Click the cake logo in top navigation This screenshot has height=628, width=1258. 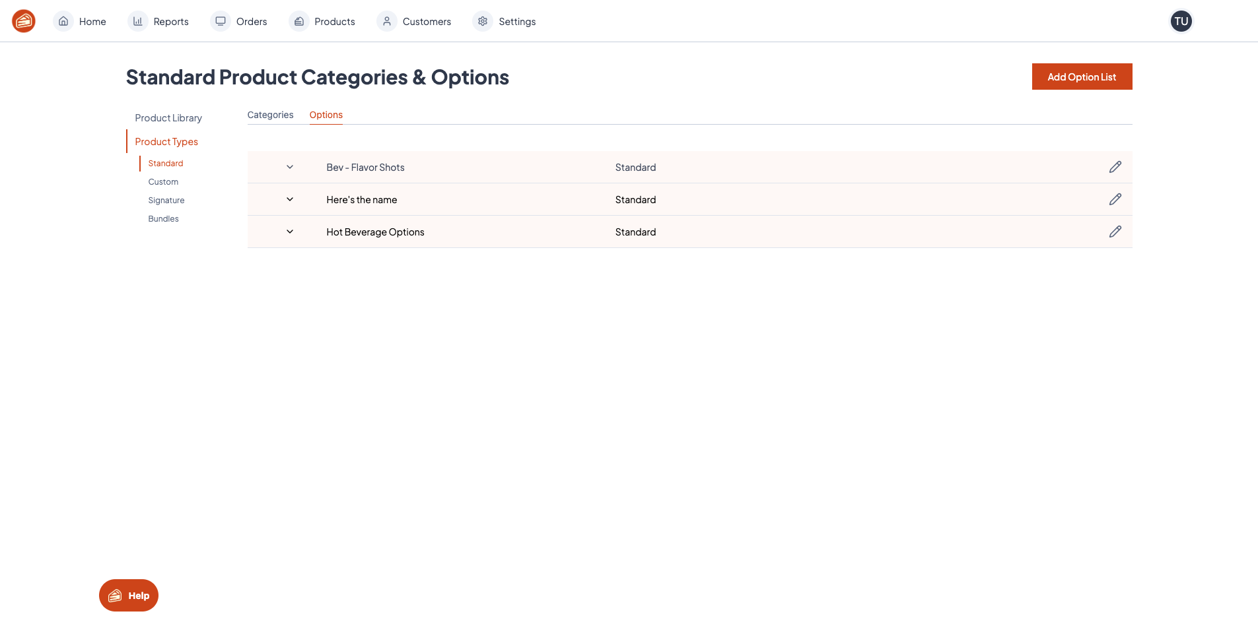(x=24, y=21)
